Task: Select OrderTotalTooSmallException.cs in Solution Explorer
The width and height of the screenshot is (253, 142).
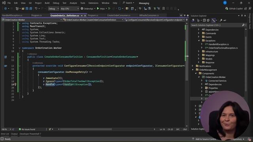Action: (223, 48)
